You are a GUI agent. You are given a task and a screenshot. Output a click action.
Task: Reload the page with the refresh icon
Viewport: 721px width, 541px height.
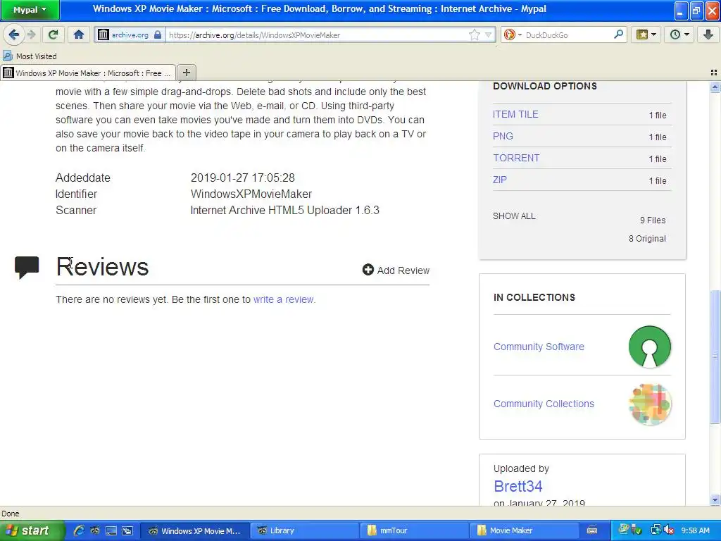(x=54, y=35)
